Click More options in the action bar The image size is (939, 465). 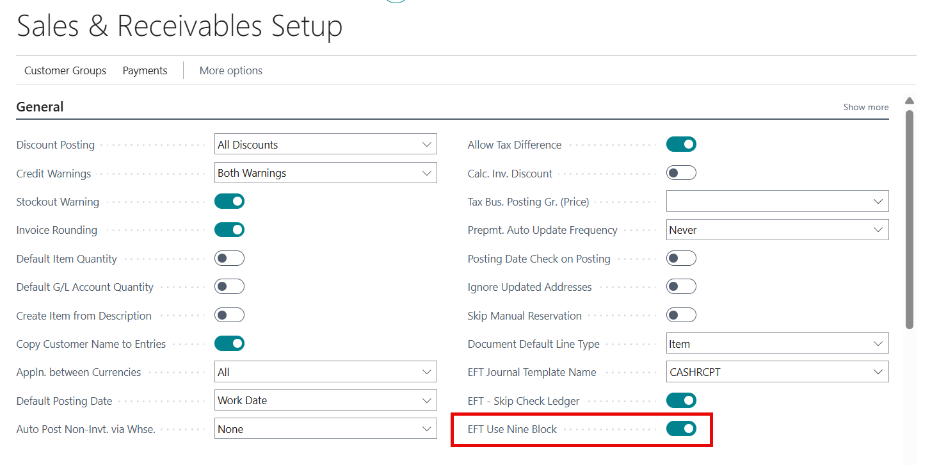230,70
